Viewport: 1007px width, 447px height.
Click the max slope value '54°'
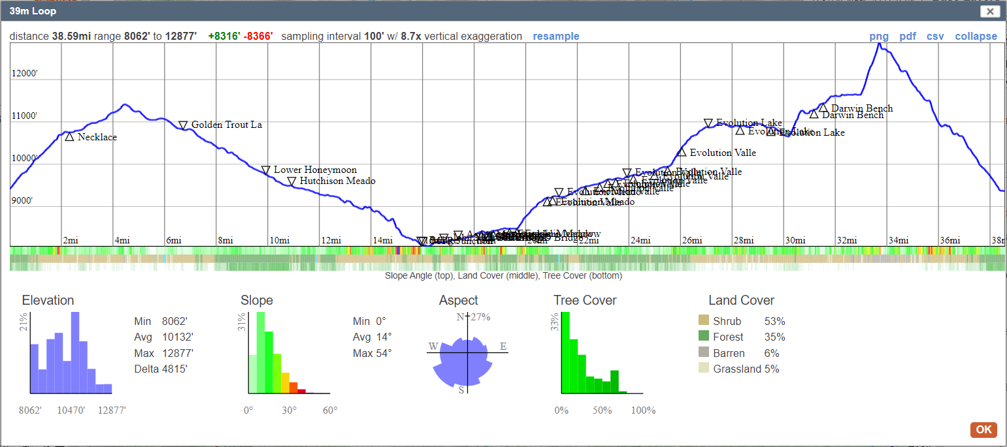(x=384, y=354)
